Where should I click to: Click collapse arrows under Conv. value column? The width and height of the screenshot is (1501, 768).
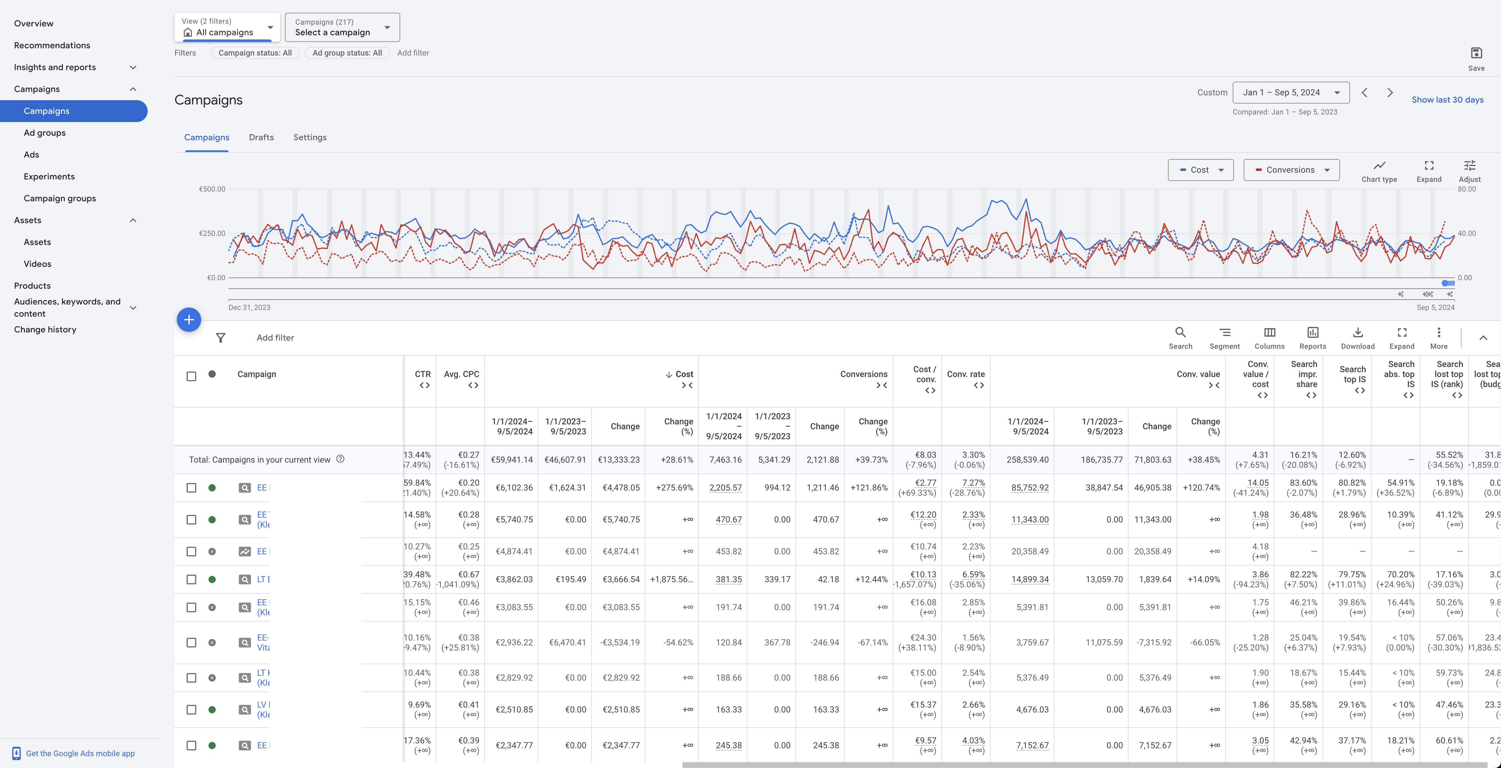click(1214, 385)
